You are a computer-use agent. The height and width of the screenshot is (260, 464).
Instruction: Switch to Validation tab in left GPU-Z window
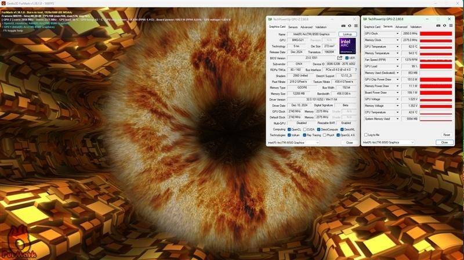[321, 27]
